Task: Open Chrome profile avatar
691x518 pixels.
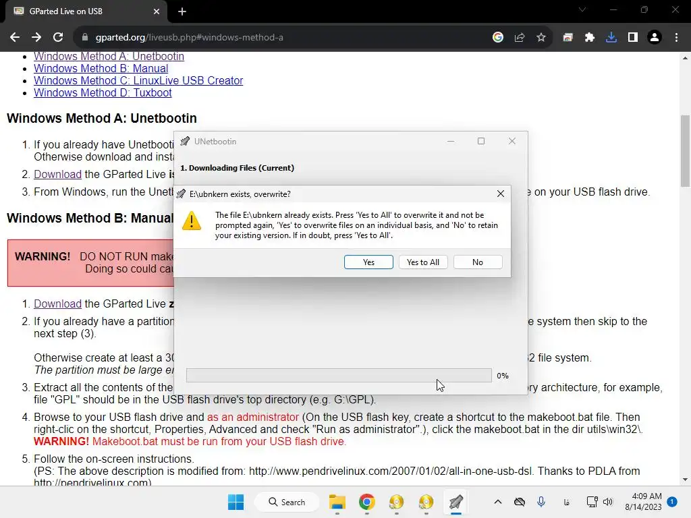Action: tap(655, 38)
